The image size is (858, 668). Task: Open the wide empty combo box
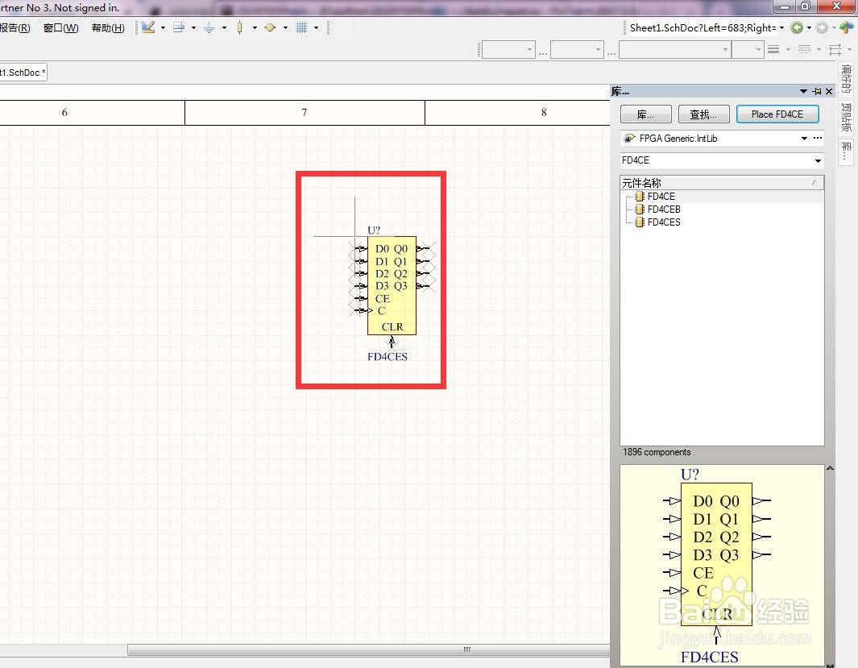tap(674, 50)
